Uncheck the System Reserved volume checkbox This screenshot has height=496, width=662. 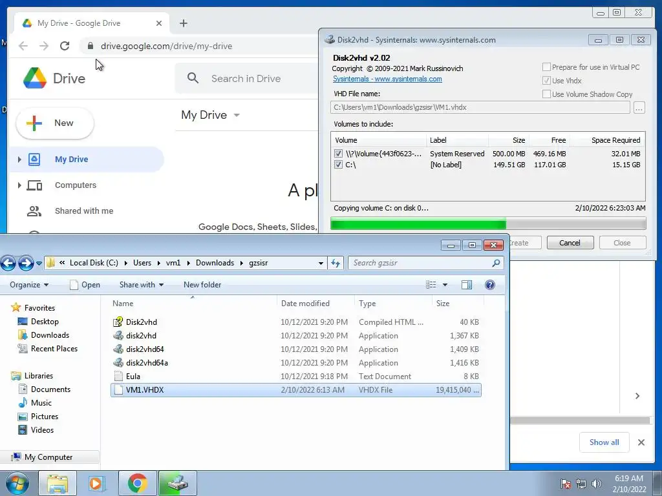point(338,154)
